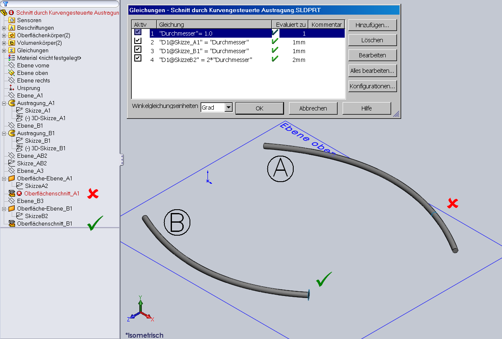Click the Austragung_B1 sweep feature icon
Viewport: 502px width, 339px height.
[12, 133]
